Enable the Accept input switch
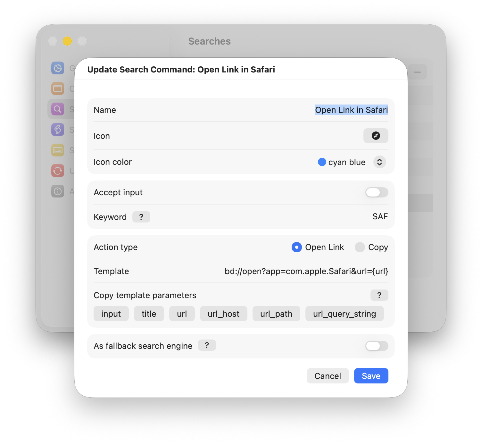Screen dimensions: 482x445 tap(377, 192)
